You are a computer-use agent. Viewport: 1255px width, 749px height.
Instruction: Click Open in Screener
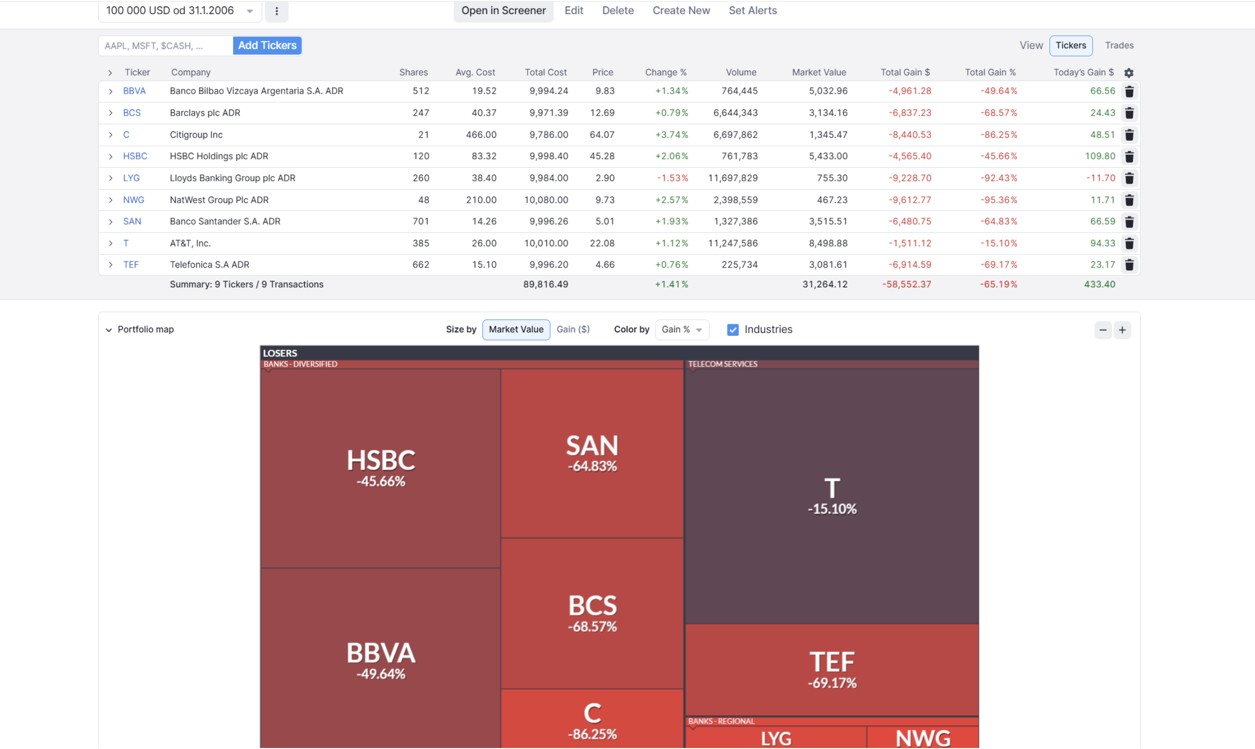(x=503, y=11)
